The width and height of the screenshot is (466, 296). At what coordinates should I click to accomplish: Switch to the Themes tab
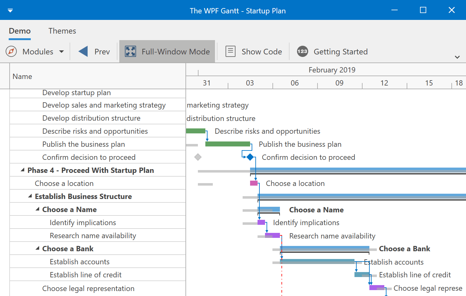pyautogui.click(x=62, y=31)
